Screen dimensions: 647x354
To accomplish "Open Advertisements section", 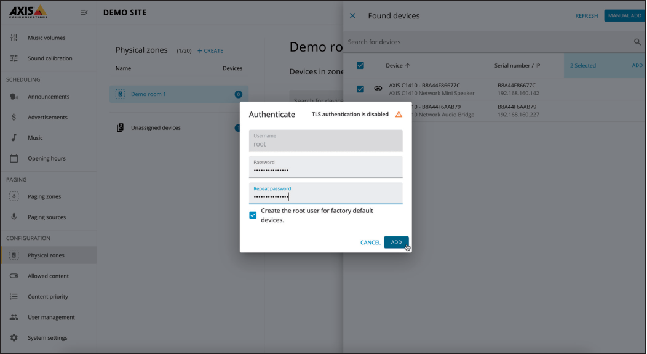I will 49,118.
